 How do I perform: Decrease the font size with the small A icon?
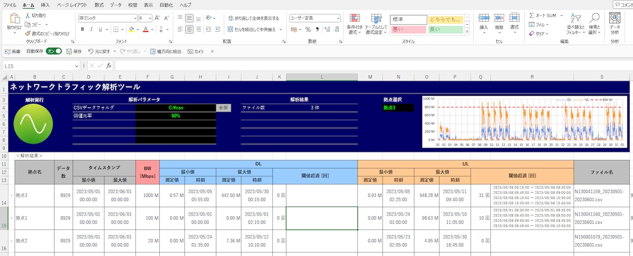167,18
